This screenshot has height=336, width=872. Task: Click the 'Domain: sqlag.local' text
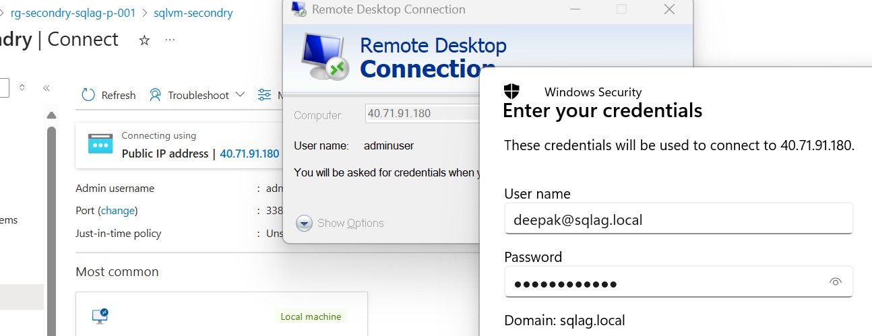[x=564, y=321]
